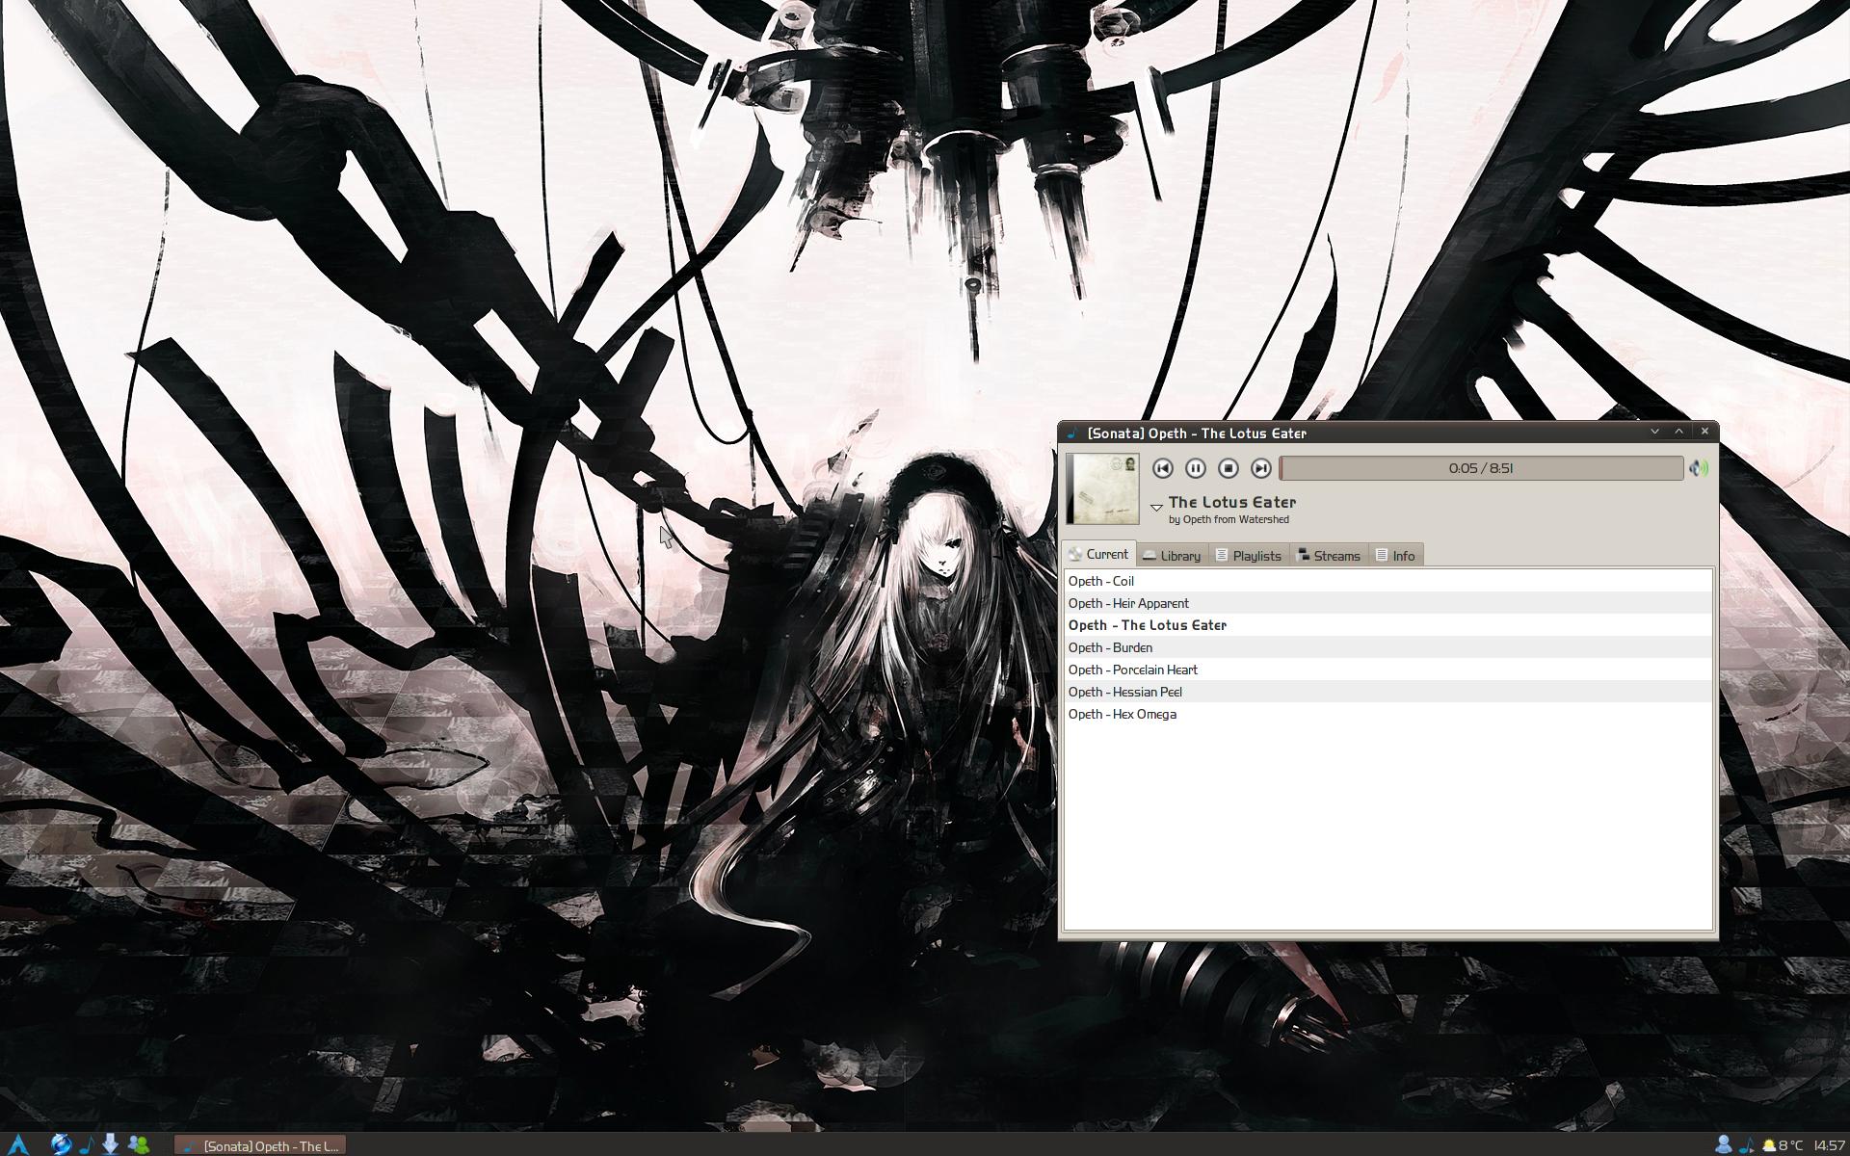Open the Streams tab

tap(1329, 556)
